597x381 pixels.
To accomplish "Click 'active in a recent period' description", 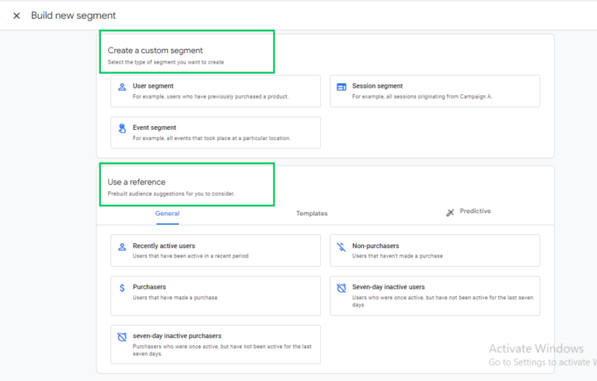I will pos(190,256).
